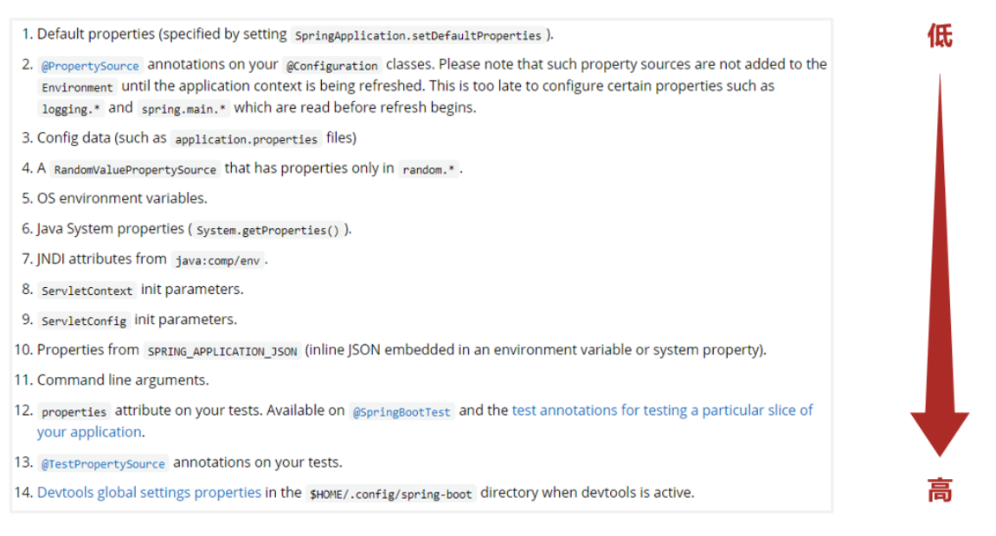Click the System.getProperties() code snippet
This screenshot has width=996, height=536.
point(268,231)
